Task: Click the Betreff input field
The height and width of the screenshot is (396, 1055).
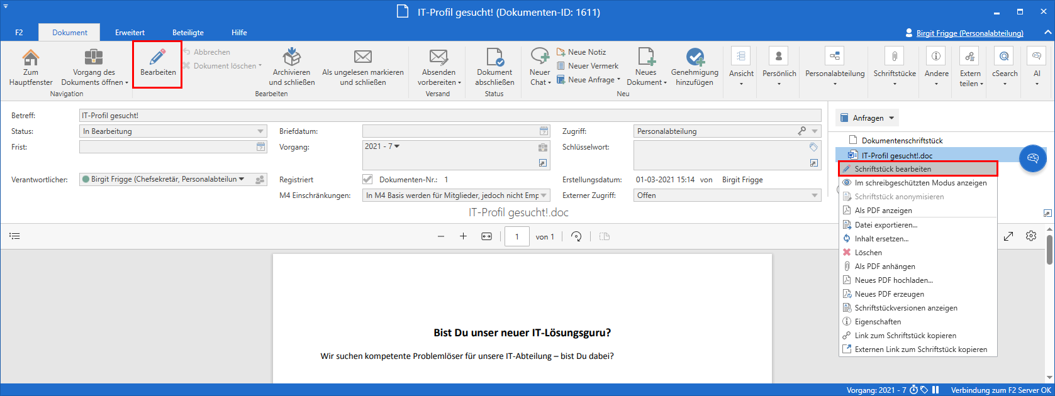Action: [x=449, y=116]
